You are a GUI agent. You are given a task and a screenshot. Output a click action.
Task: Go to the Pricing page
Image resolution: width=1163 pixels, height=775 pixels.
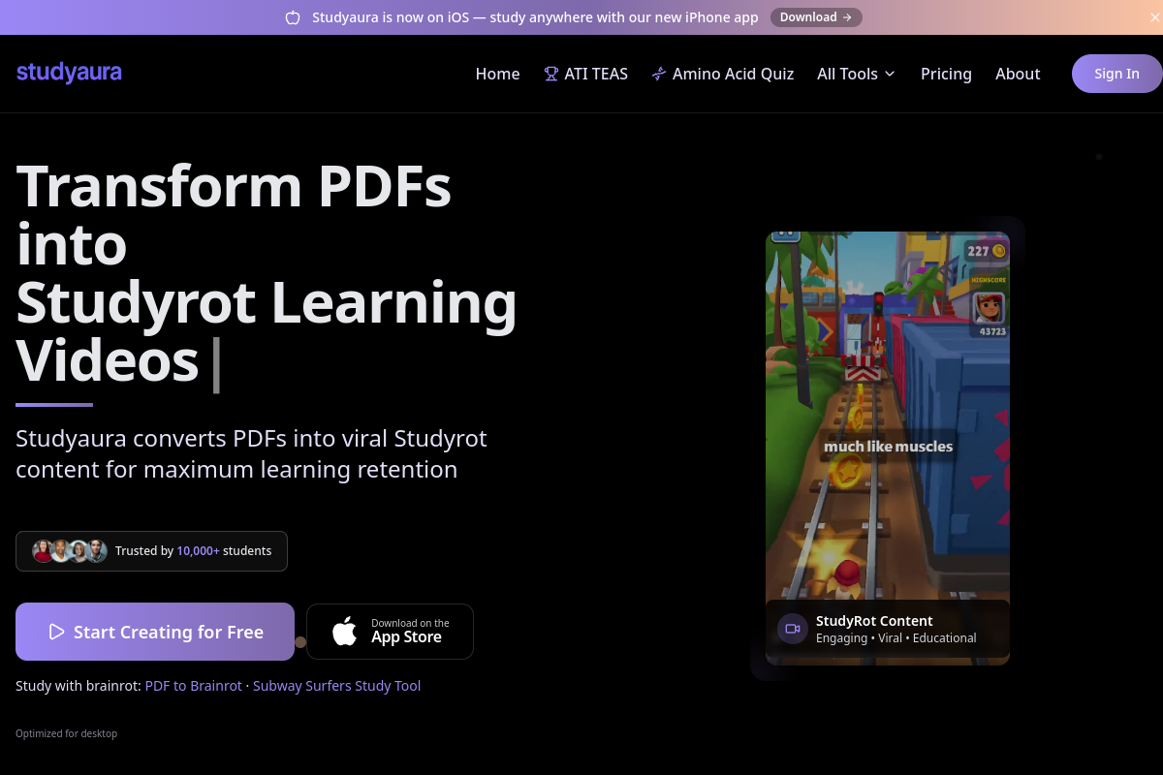click(x=946, y=74)
